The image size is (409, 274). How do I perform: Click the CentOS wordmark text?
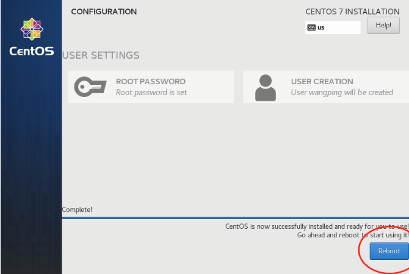click(x=31, y=51)
